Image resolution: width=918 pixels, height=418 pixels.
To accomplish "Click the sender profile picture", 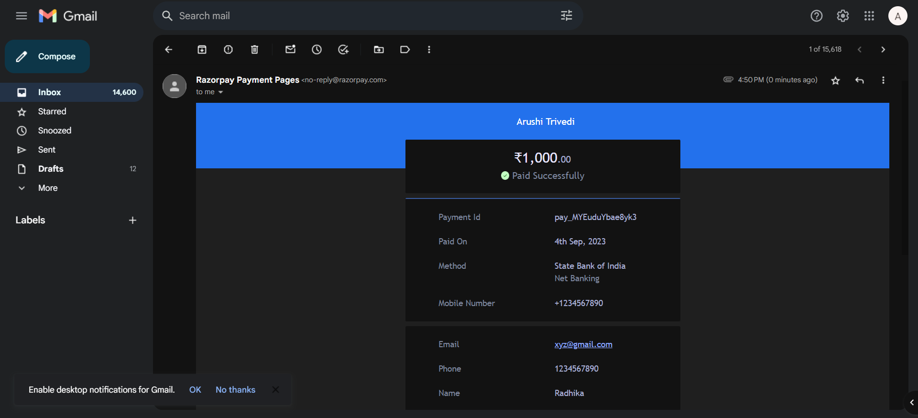I will [x=175, y=86].
